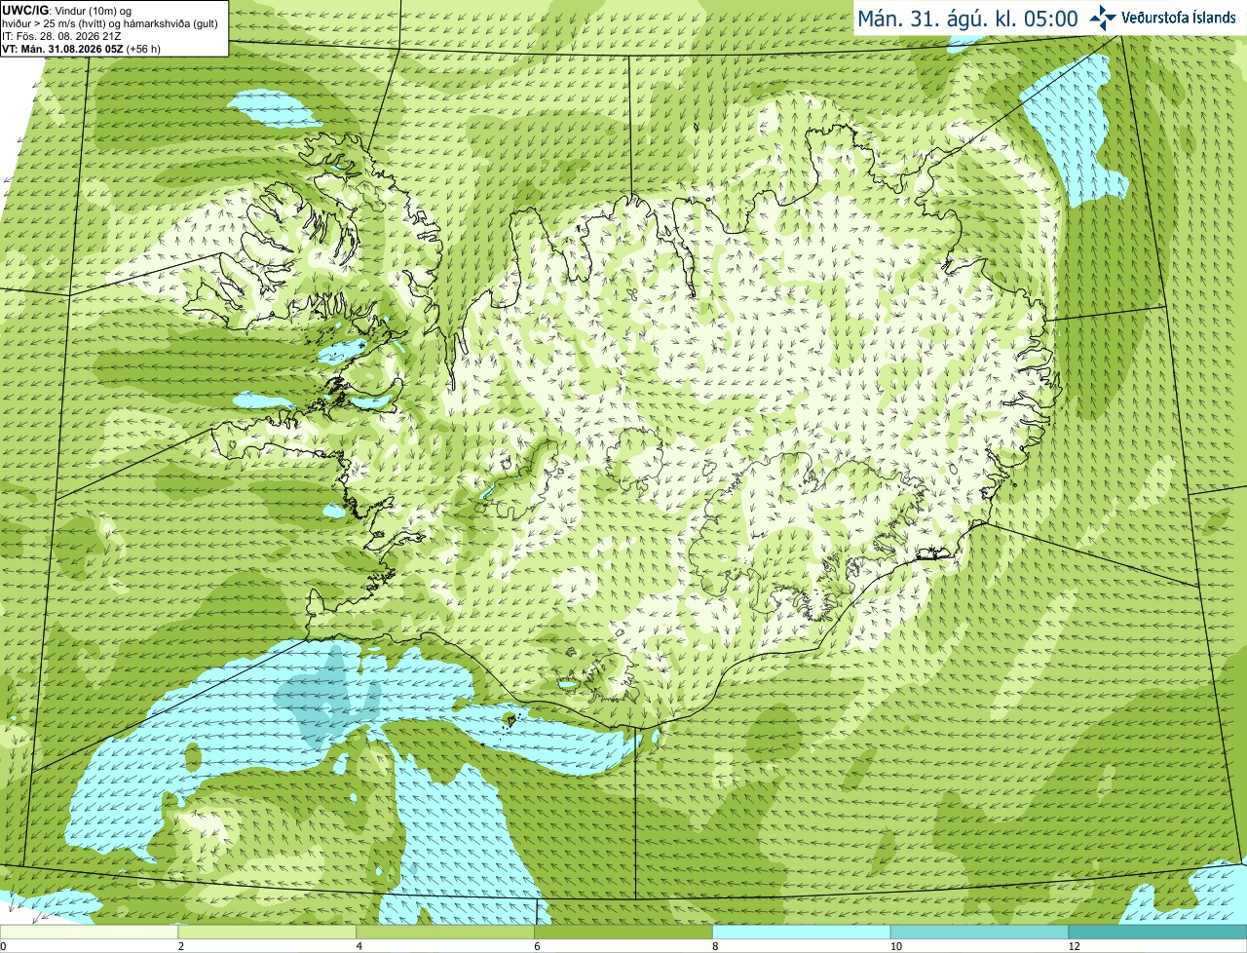Viewport: 1247px width, 953px height.
Task: Select the teal swatch above 12
Action: [x=1157, y=933]
